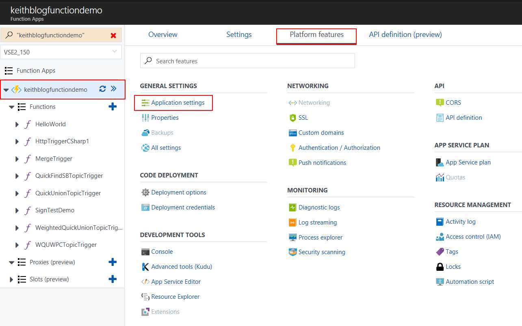Open Deployment credentials link
The height and width of the screenshot is (326, 522).
tap(183, 207)
